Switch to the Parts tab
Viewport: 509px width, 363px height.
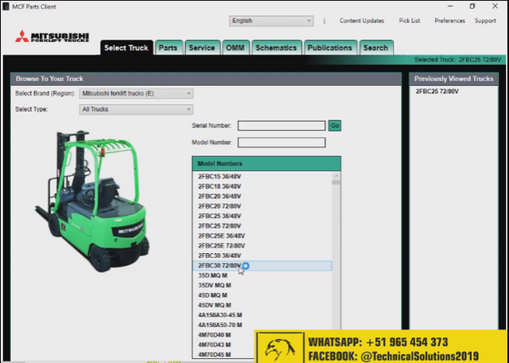coord(168,48)
